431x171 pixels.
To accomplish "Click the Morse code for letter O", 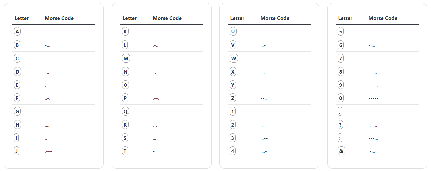I will click(x=156, y=85).
